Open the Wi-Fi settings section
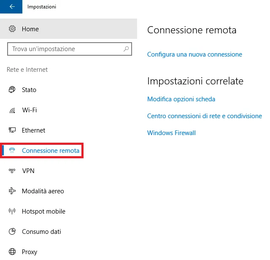 pyautogui.click(x=30, y=110)
